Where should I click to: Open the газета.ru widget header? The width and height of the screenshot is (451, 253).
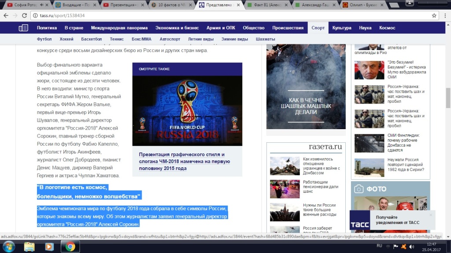(x=325, y=147)
